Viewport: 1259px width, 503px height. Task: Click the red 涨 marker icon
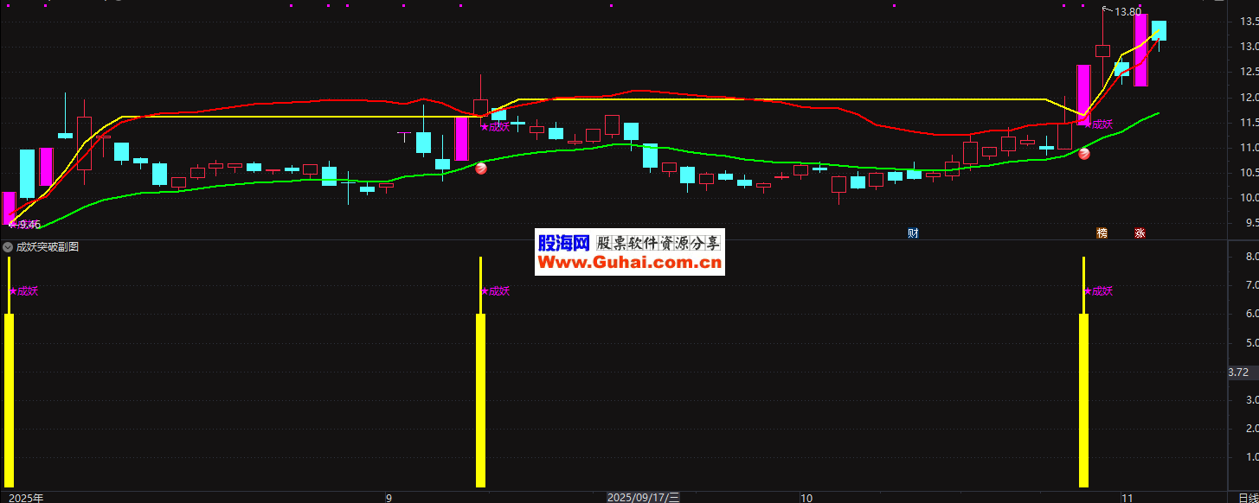pyautogui.click(x=1140, y=232)
